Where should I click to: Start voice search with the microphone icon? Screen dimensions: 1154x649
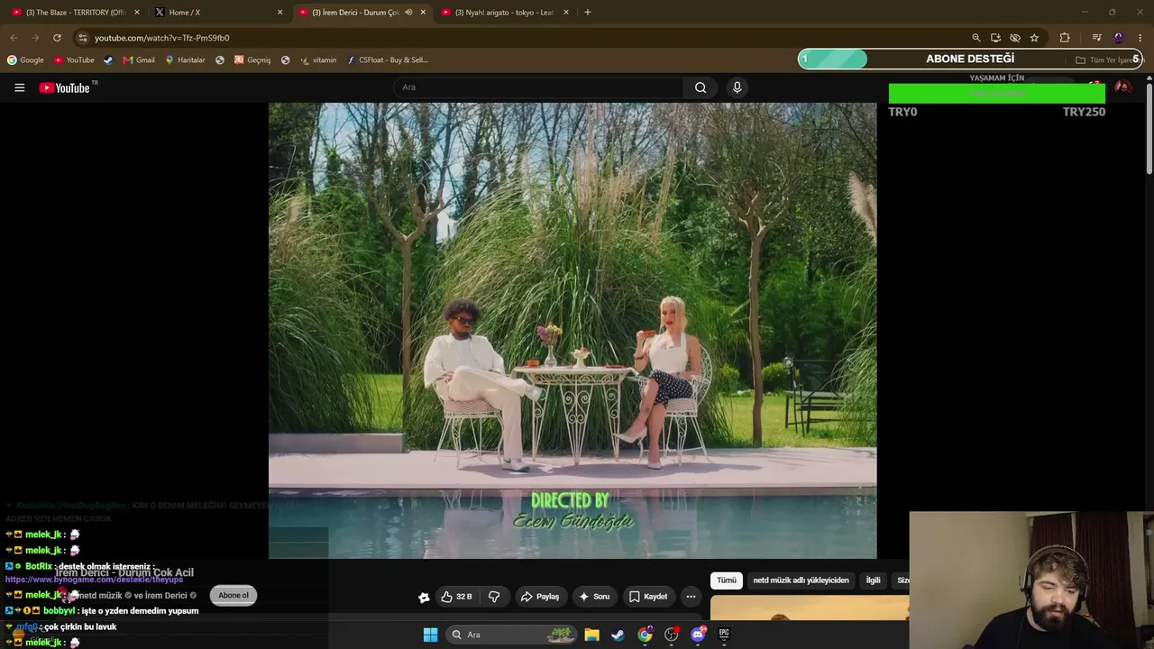pos(737,87)
